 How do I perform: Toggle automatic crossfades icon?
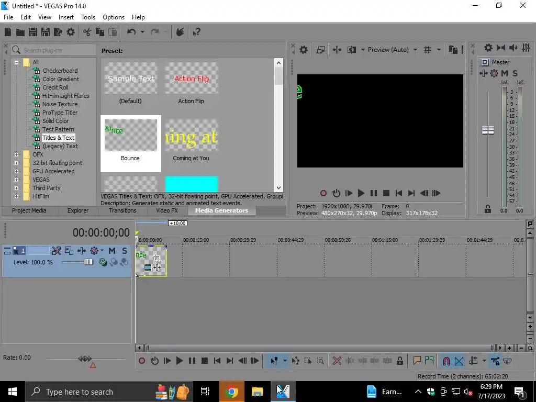click(459, 361)
